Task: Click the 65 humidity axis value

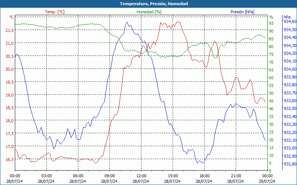Action: point(271,70)
